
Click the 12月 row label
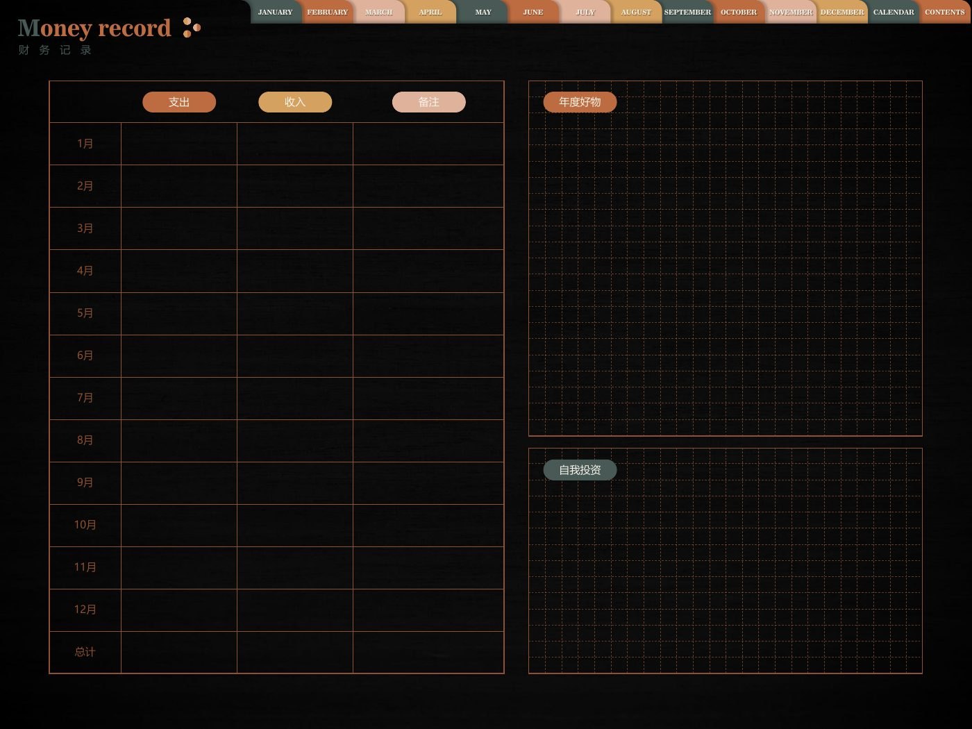click(x=85, y=610)
